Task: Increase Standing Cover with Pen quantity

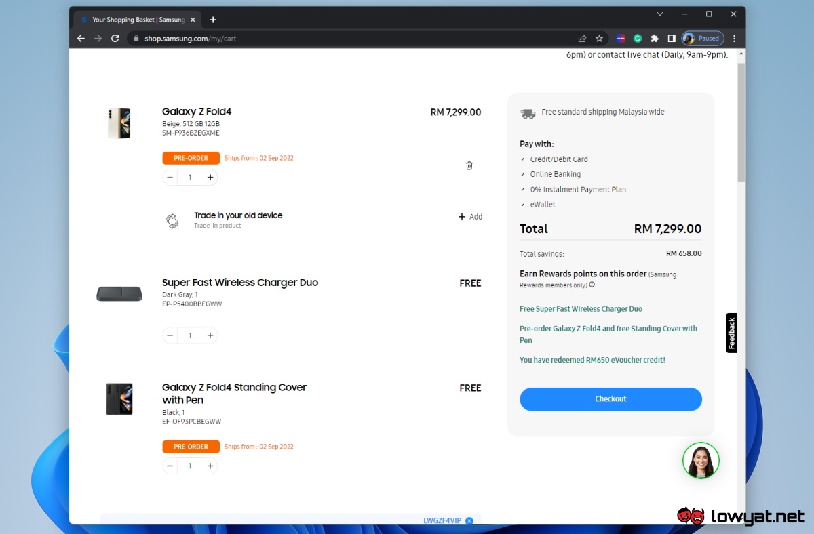Action: pos(210,466)
